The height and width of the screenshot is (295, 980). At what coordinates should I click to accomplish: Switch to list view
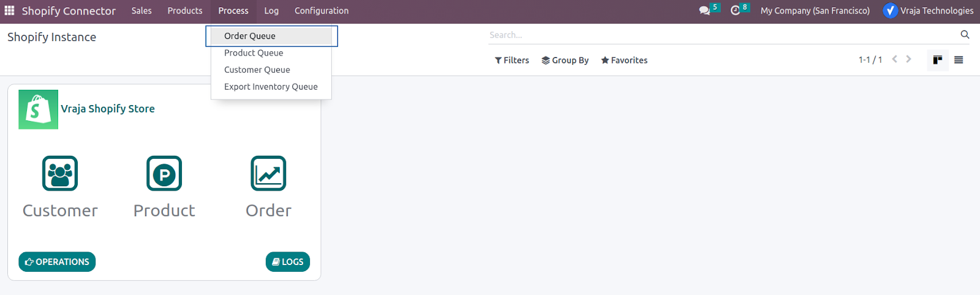959,60
